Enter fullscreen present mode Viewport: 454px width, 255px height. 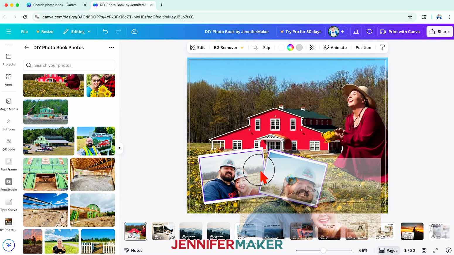tap(435, 250)
